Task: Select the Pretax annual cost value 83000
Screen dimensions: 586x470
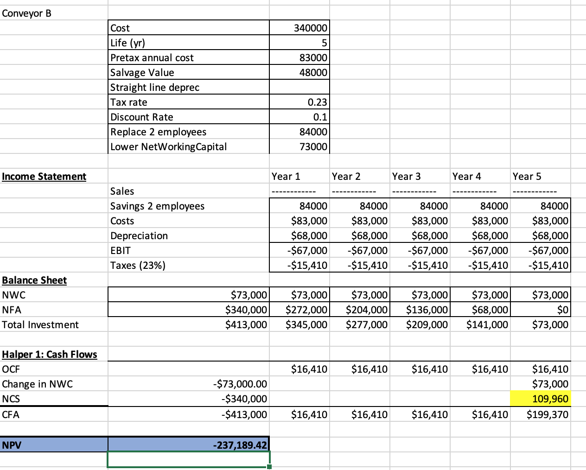Action: 299,57
